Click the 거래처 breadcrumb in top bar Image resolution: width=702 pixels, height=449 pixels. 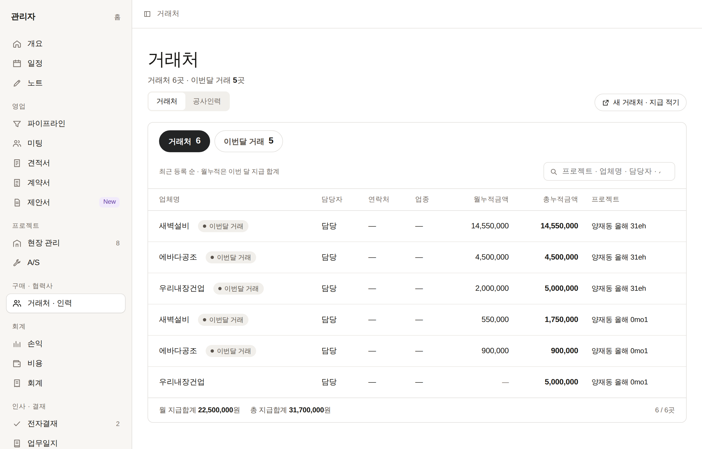click(168, 14)
